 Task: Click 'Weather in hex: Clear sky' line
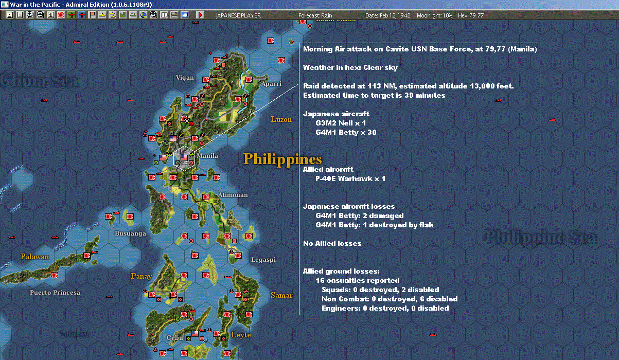pyautogui.click(x=350, y=67)
